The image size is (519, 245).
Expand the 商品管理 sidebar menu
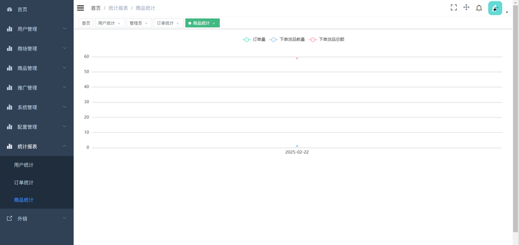(37, 68)
